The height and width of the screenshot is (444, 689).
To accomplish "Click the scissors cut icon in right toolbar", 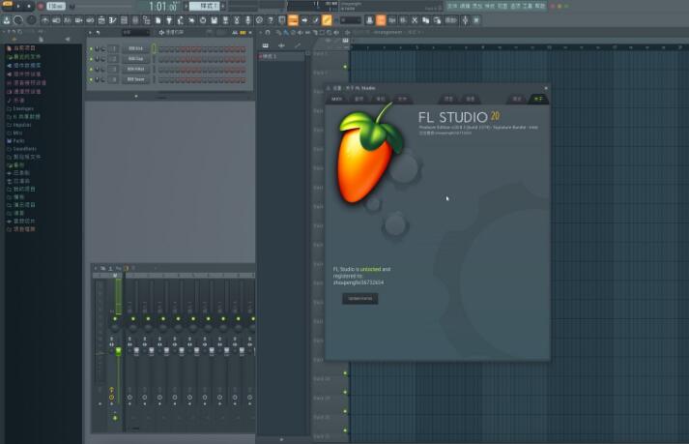I will click(415, 20).
